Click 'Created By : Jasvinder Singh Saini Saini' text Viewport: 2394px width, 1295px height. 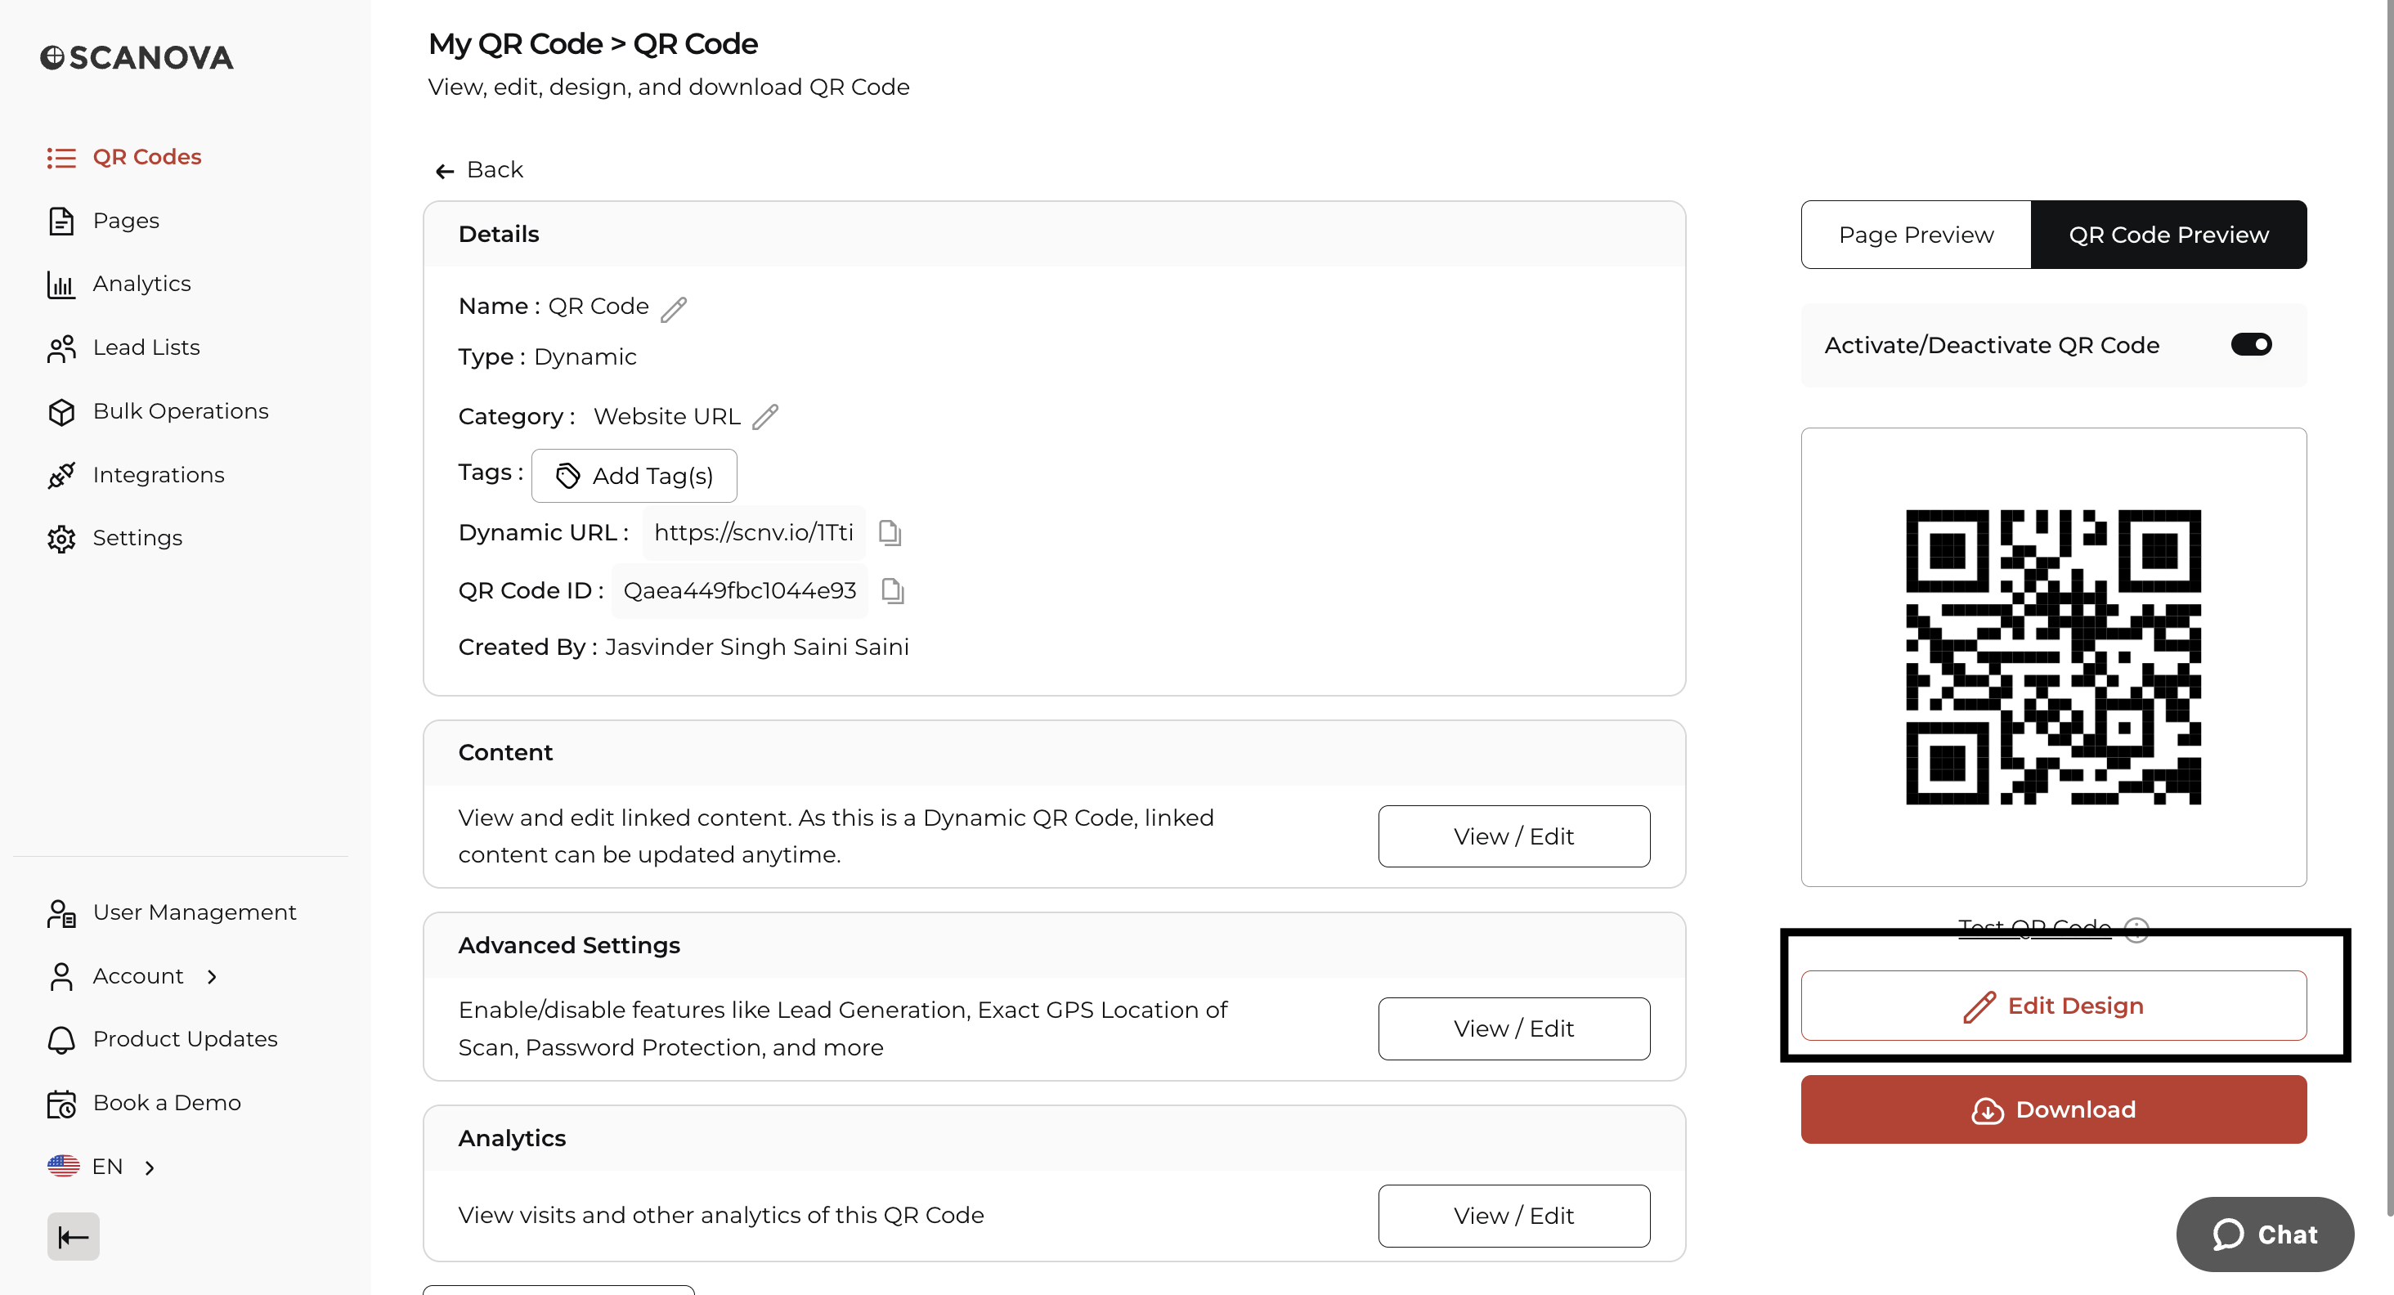[683, 647]
